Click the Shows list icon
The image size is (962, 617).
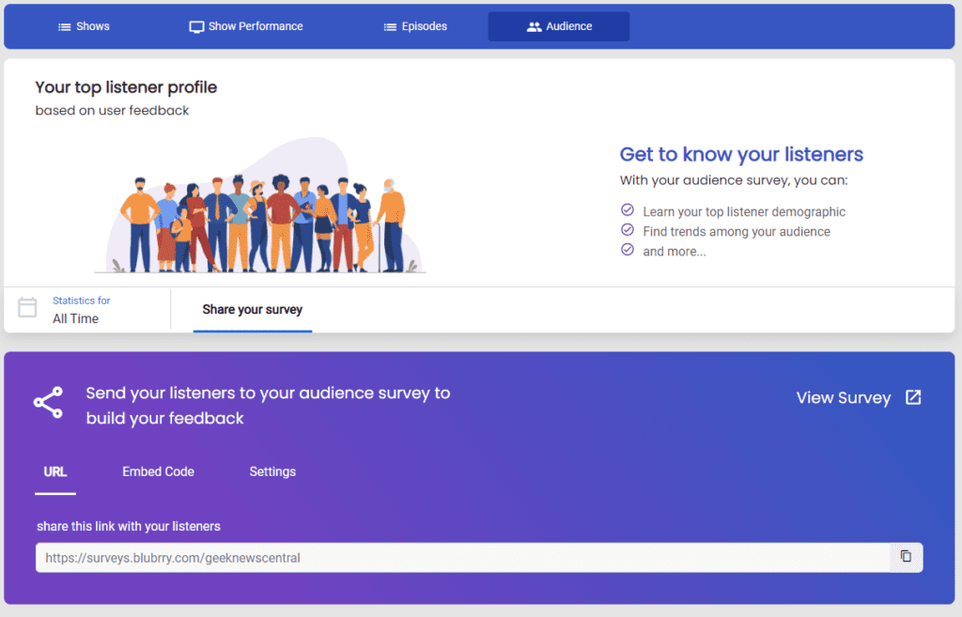(65, 27)
